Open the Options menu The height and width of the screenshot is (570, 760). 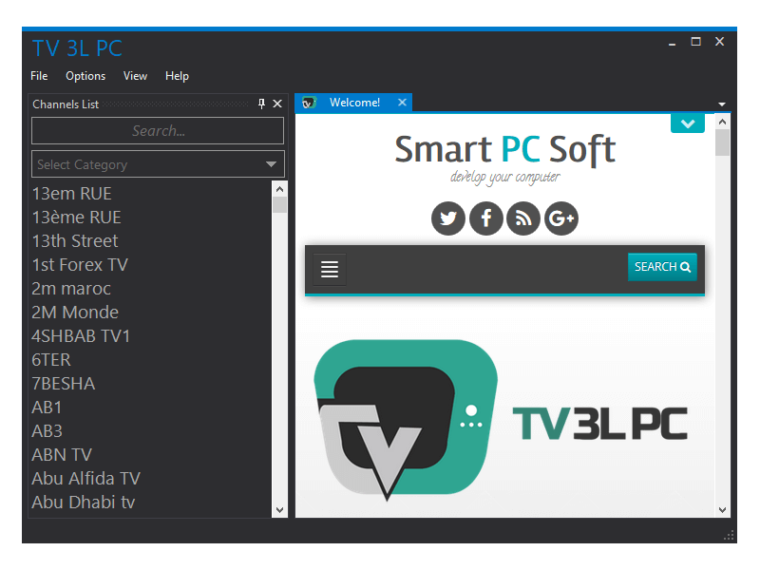pyautogui.click(x=85, y=76)
